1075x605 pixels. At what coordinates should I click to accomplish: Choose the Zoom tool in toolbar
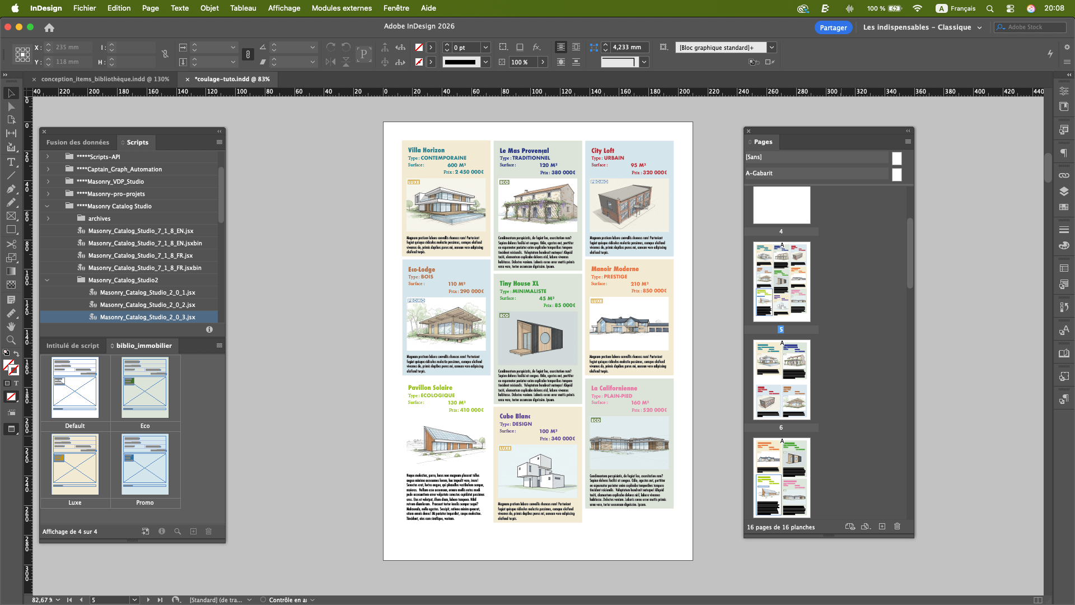click(11, 340)
